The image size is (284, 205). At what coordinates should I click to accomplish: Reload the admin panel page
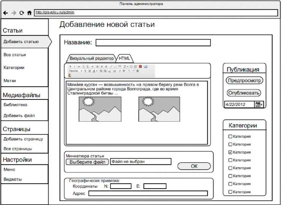click(22, 13)
